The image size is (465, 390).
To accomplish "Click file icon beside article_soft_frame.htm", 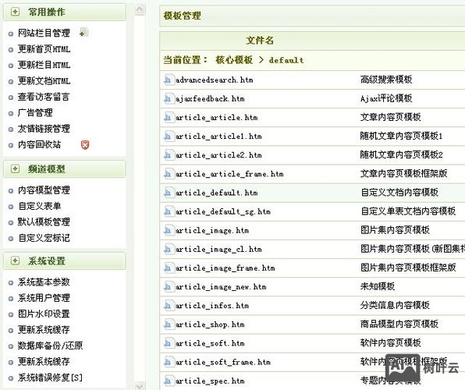I will click(x=169, y=362).
